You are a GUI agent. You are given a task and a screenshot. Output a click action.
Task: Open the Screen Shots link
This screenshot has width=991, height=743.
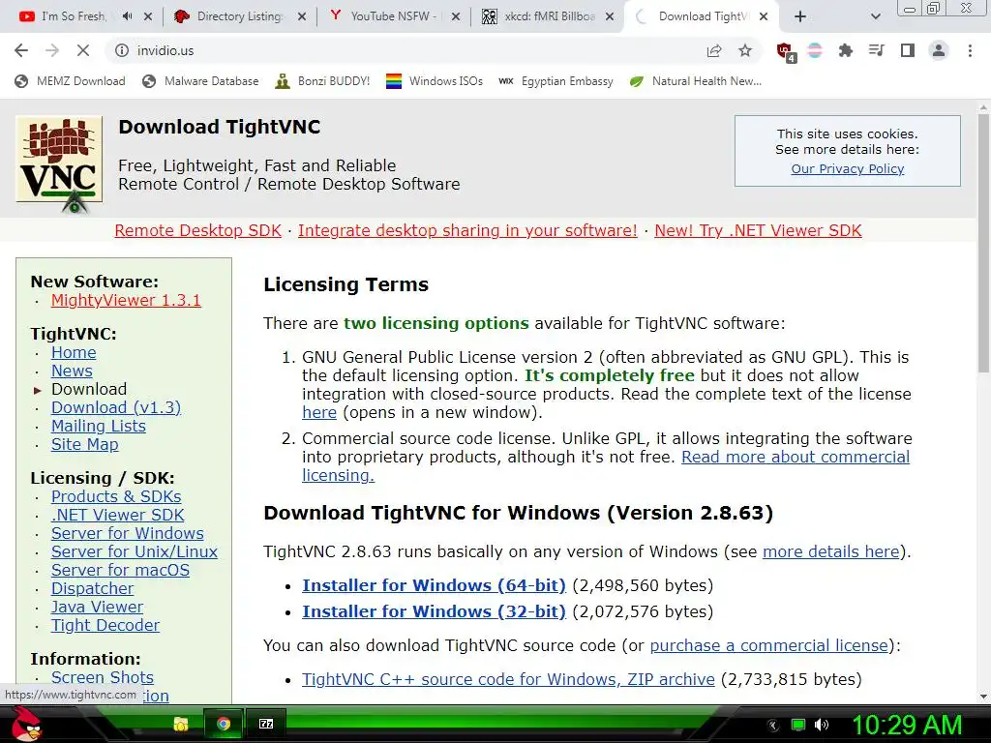[x=103, y=677]
